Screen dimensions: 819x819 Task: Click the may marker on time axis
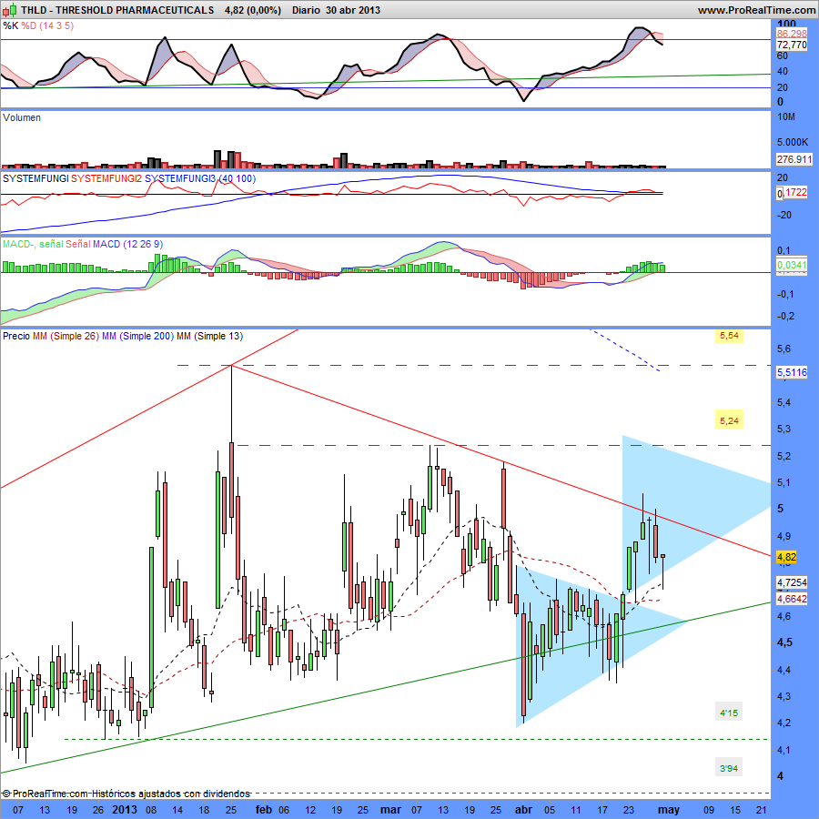point(669,810)
